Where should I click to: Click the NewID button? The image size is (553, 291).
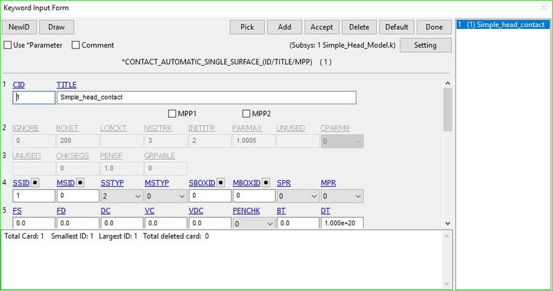(x=19, y=27)
